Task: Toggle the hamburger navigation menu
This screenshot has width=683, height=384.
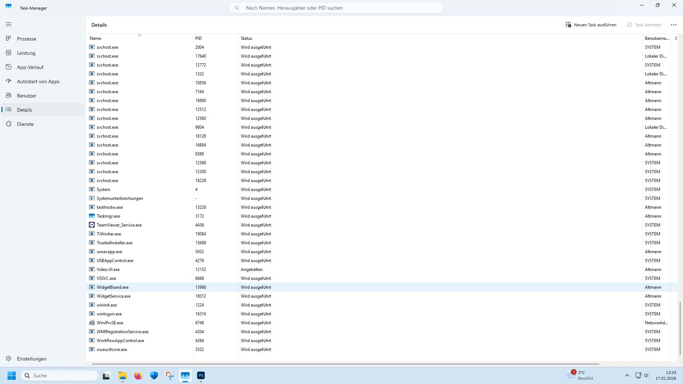Action: [9, 24]
